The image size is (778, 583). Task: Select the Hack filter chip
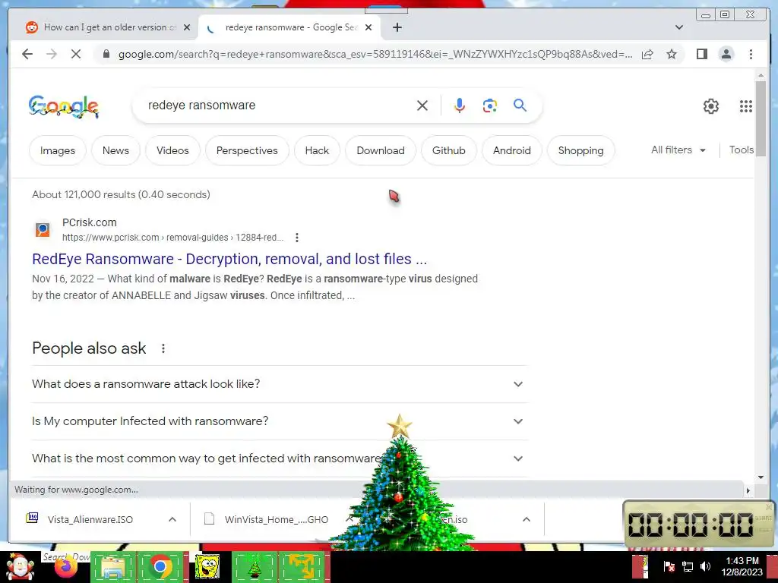[317, 150]
